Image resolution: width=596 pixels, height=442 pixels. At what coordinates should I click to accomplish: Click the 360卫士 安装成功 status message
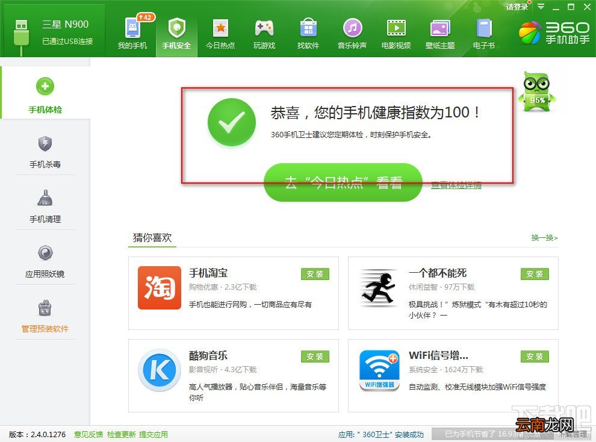point(381,434)
